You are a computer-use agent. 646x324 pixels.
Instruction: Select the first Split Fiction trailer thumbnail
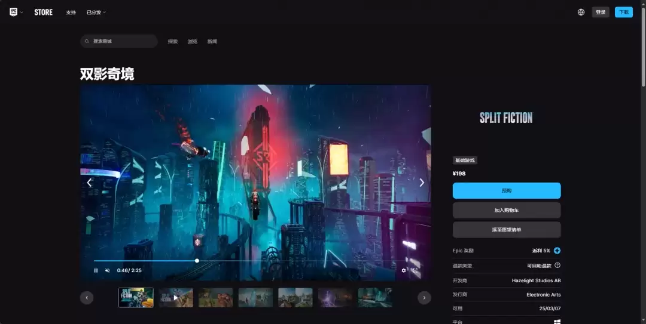click(x=136, y=298)
